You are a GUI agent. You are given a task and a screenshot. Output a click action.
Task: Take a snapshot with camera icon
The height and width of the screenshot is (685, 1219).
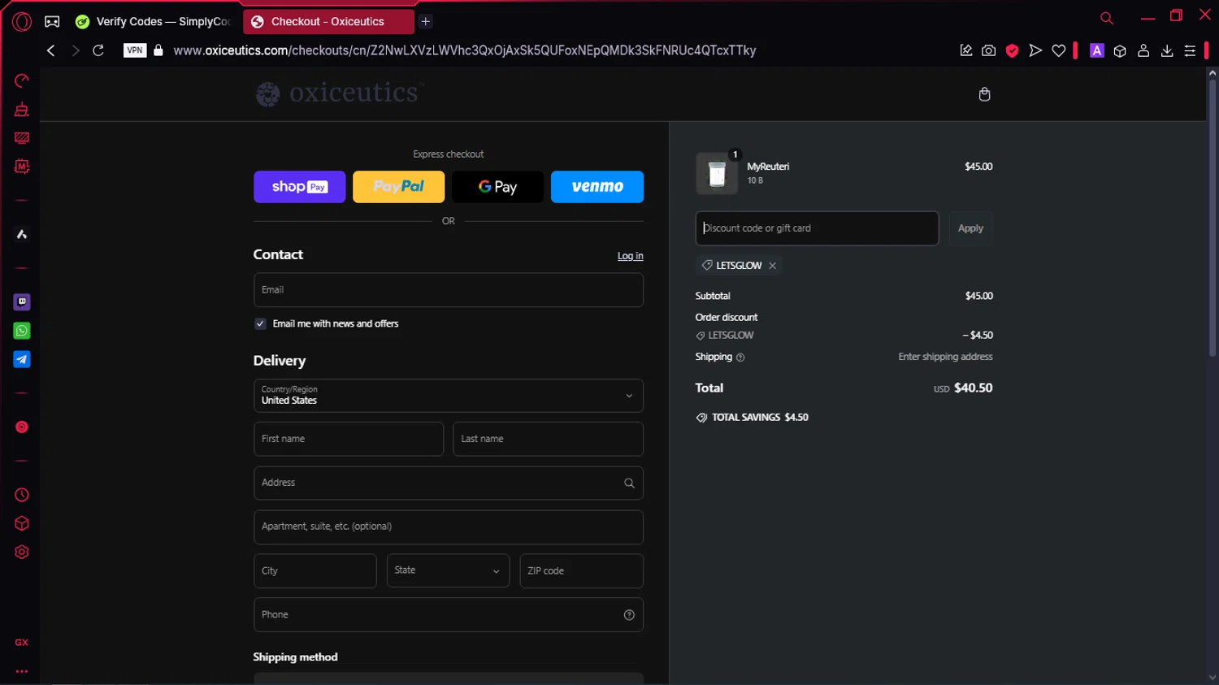pyautogui.click(x=988, y=50)
